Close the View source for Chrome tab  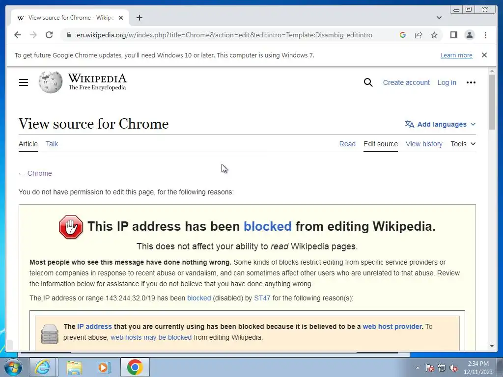pyautogui.click(x=121, y=18)
